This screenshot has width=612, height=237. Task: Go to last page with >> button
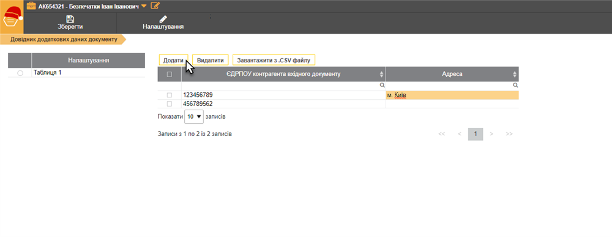[x=509, y=134]
